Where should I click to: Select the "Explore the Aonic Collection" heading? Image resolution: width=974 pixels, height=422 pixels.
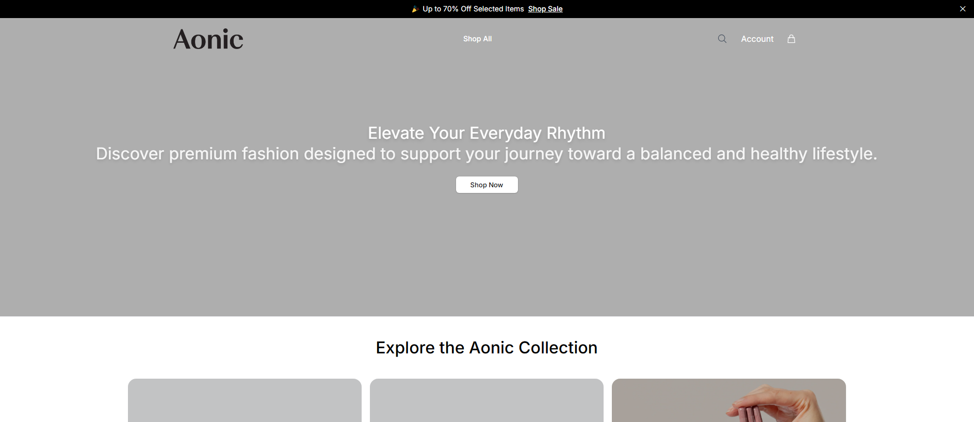click(x=486, y=348)
